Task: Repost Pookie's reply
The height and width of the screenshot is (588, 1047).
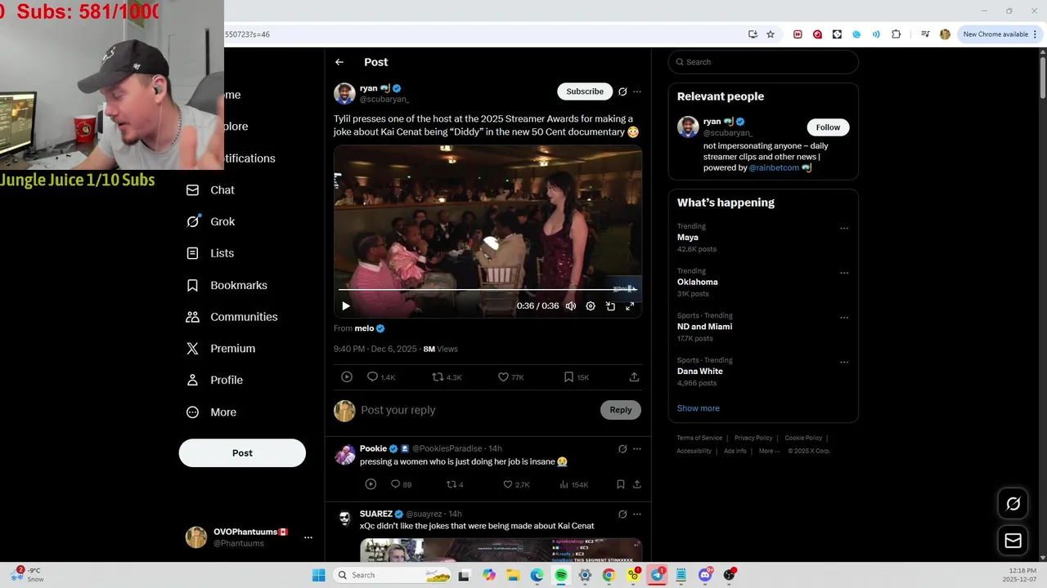Action: tap(455, 484)
